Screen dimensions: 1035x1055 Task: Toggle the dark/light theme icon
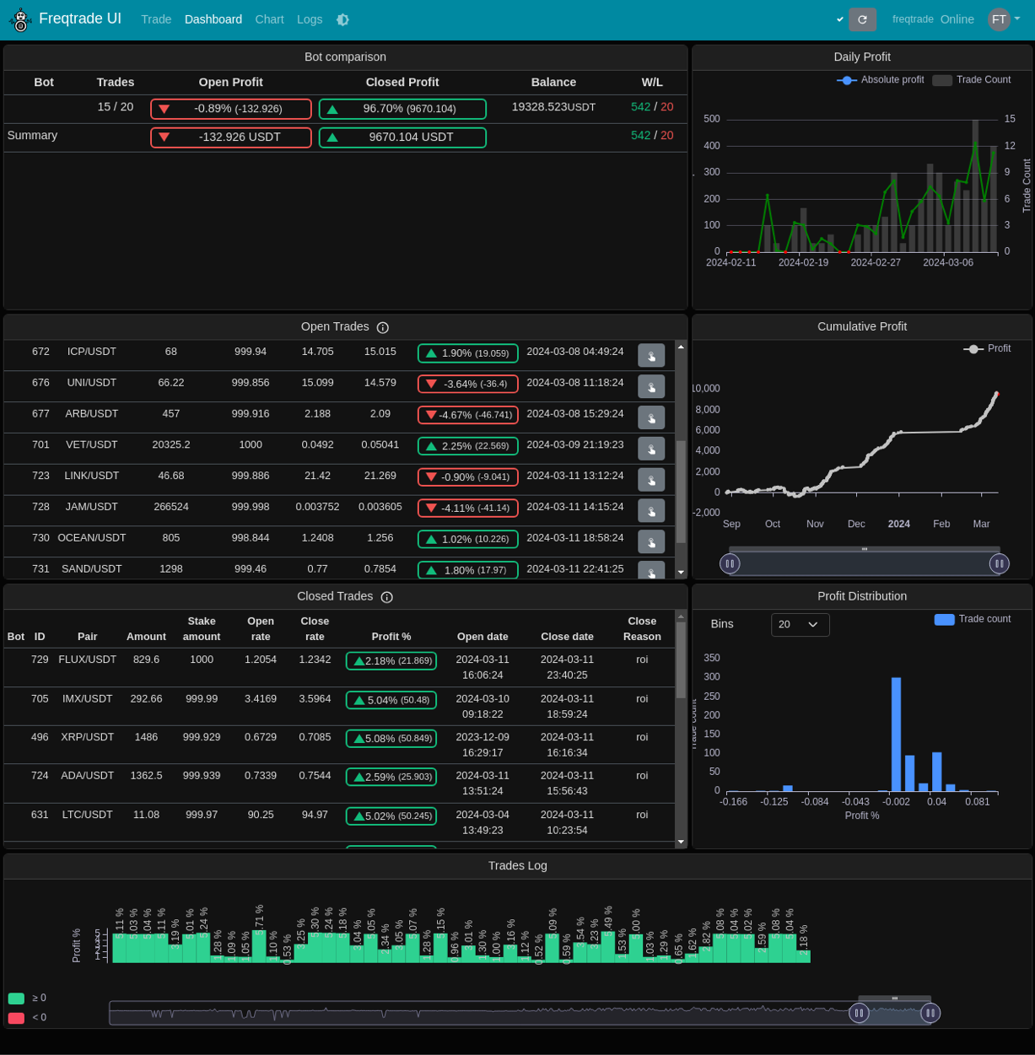pos(342,19)
